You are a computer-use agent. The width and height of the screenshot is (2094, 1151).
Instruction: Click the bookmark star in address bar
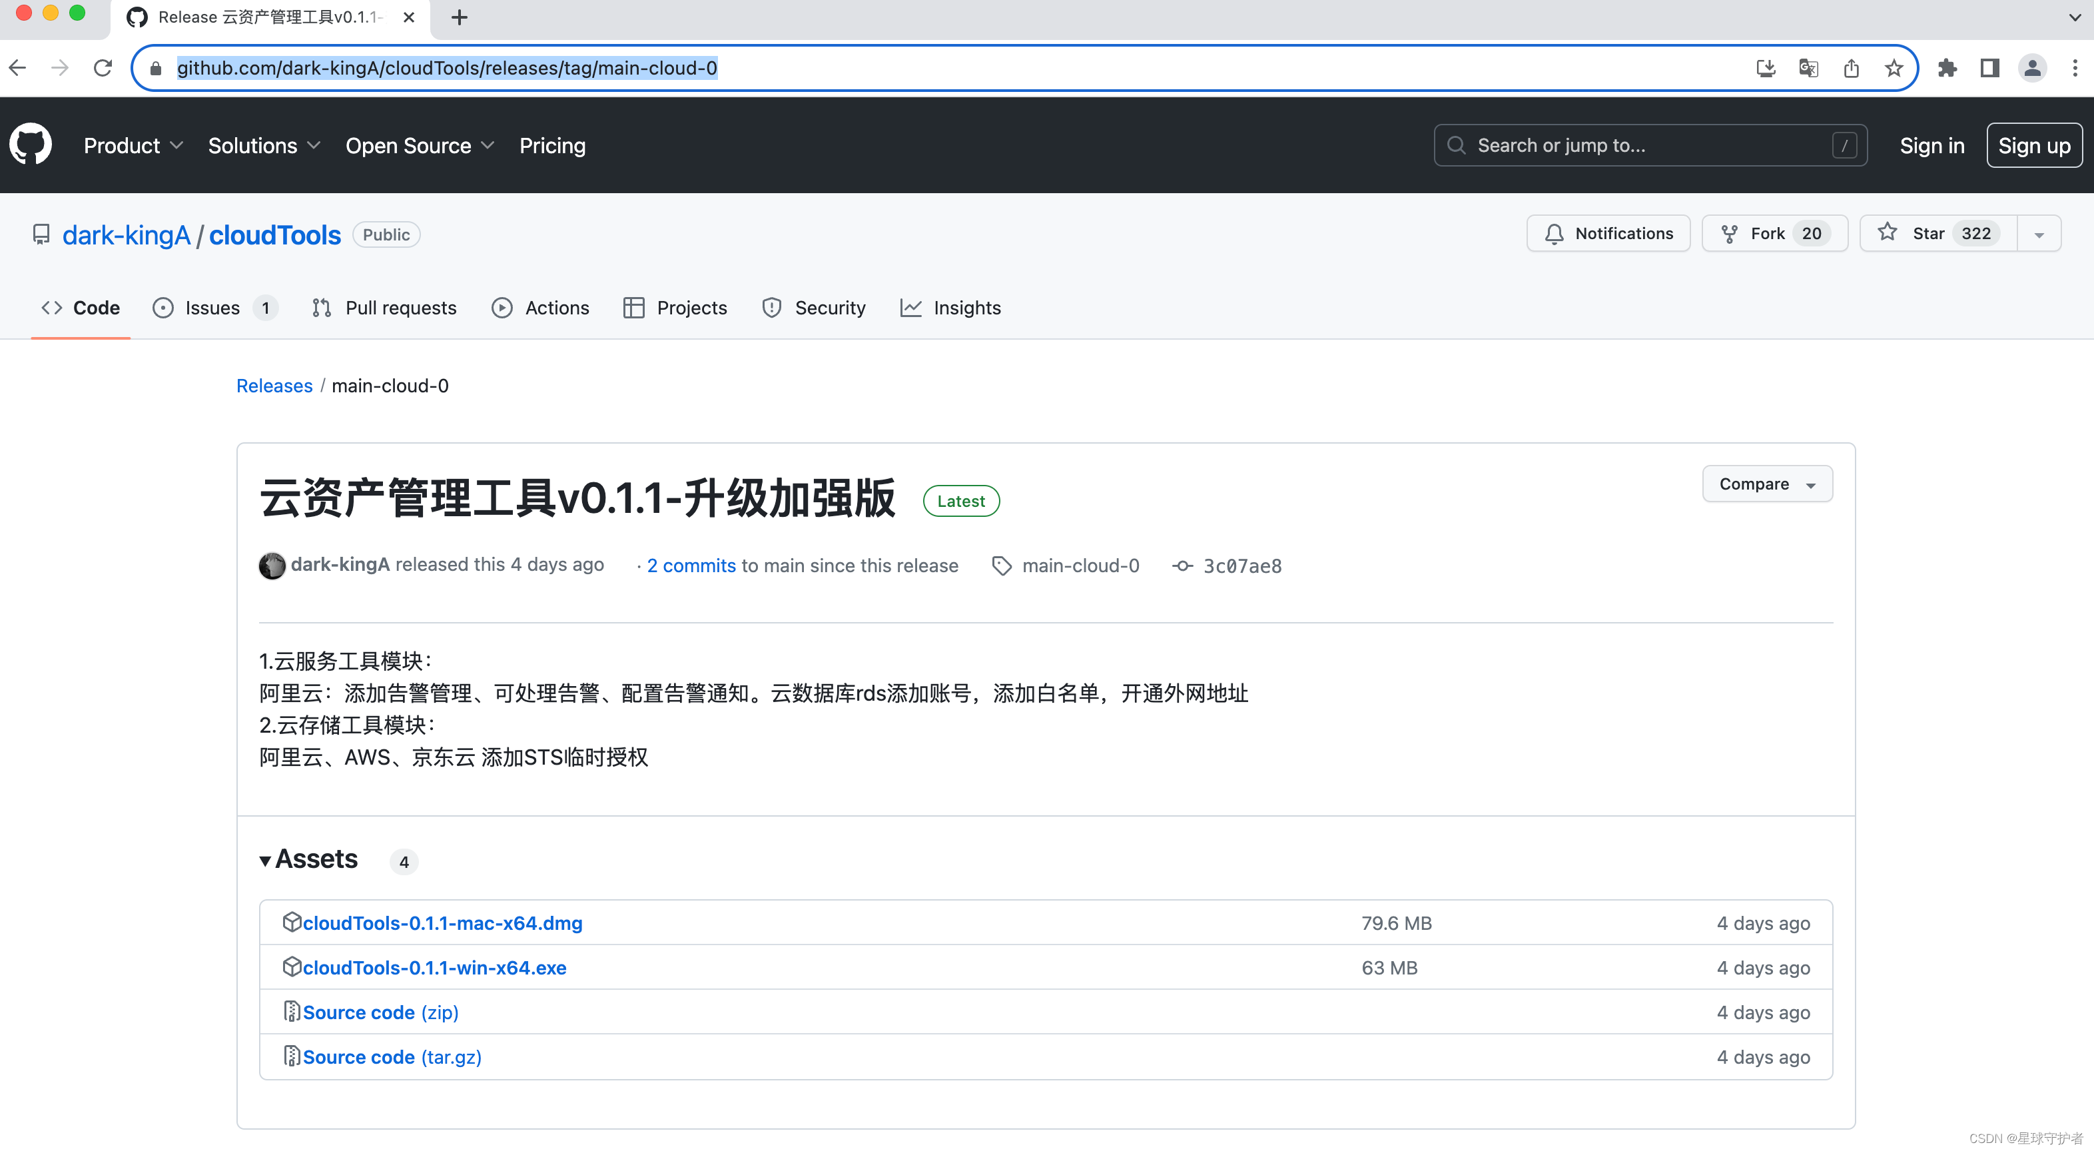[x=1894, y=69]
